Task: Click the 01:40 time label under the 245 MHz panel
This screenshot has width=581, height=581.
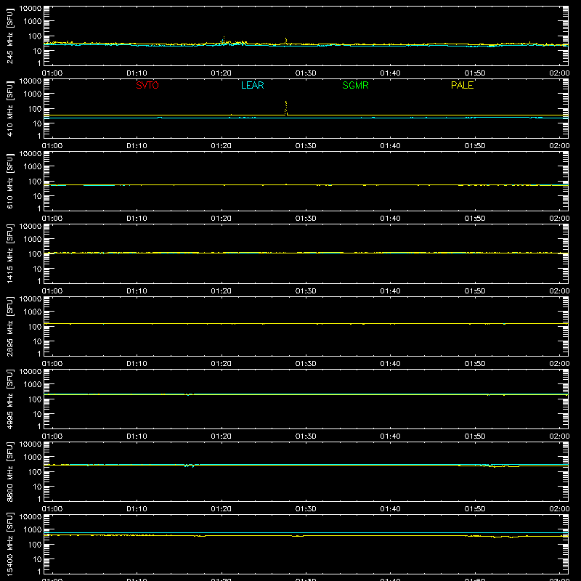Action: (390, 73)
